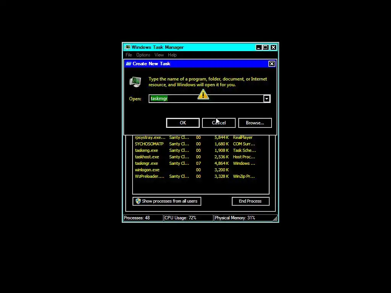Click the End Process button
The height and width of the screenshot is (293, 391).
coord(250,201)
